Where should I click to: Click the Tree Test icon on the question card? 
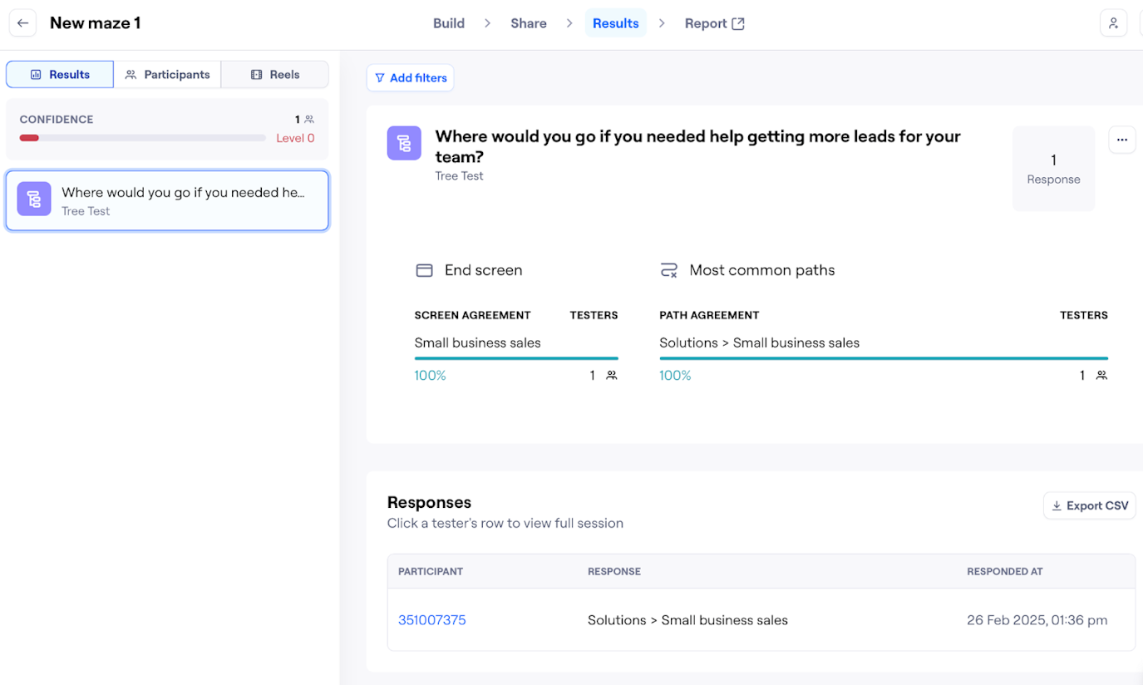pyautogui.click(x=404, y=143)
